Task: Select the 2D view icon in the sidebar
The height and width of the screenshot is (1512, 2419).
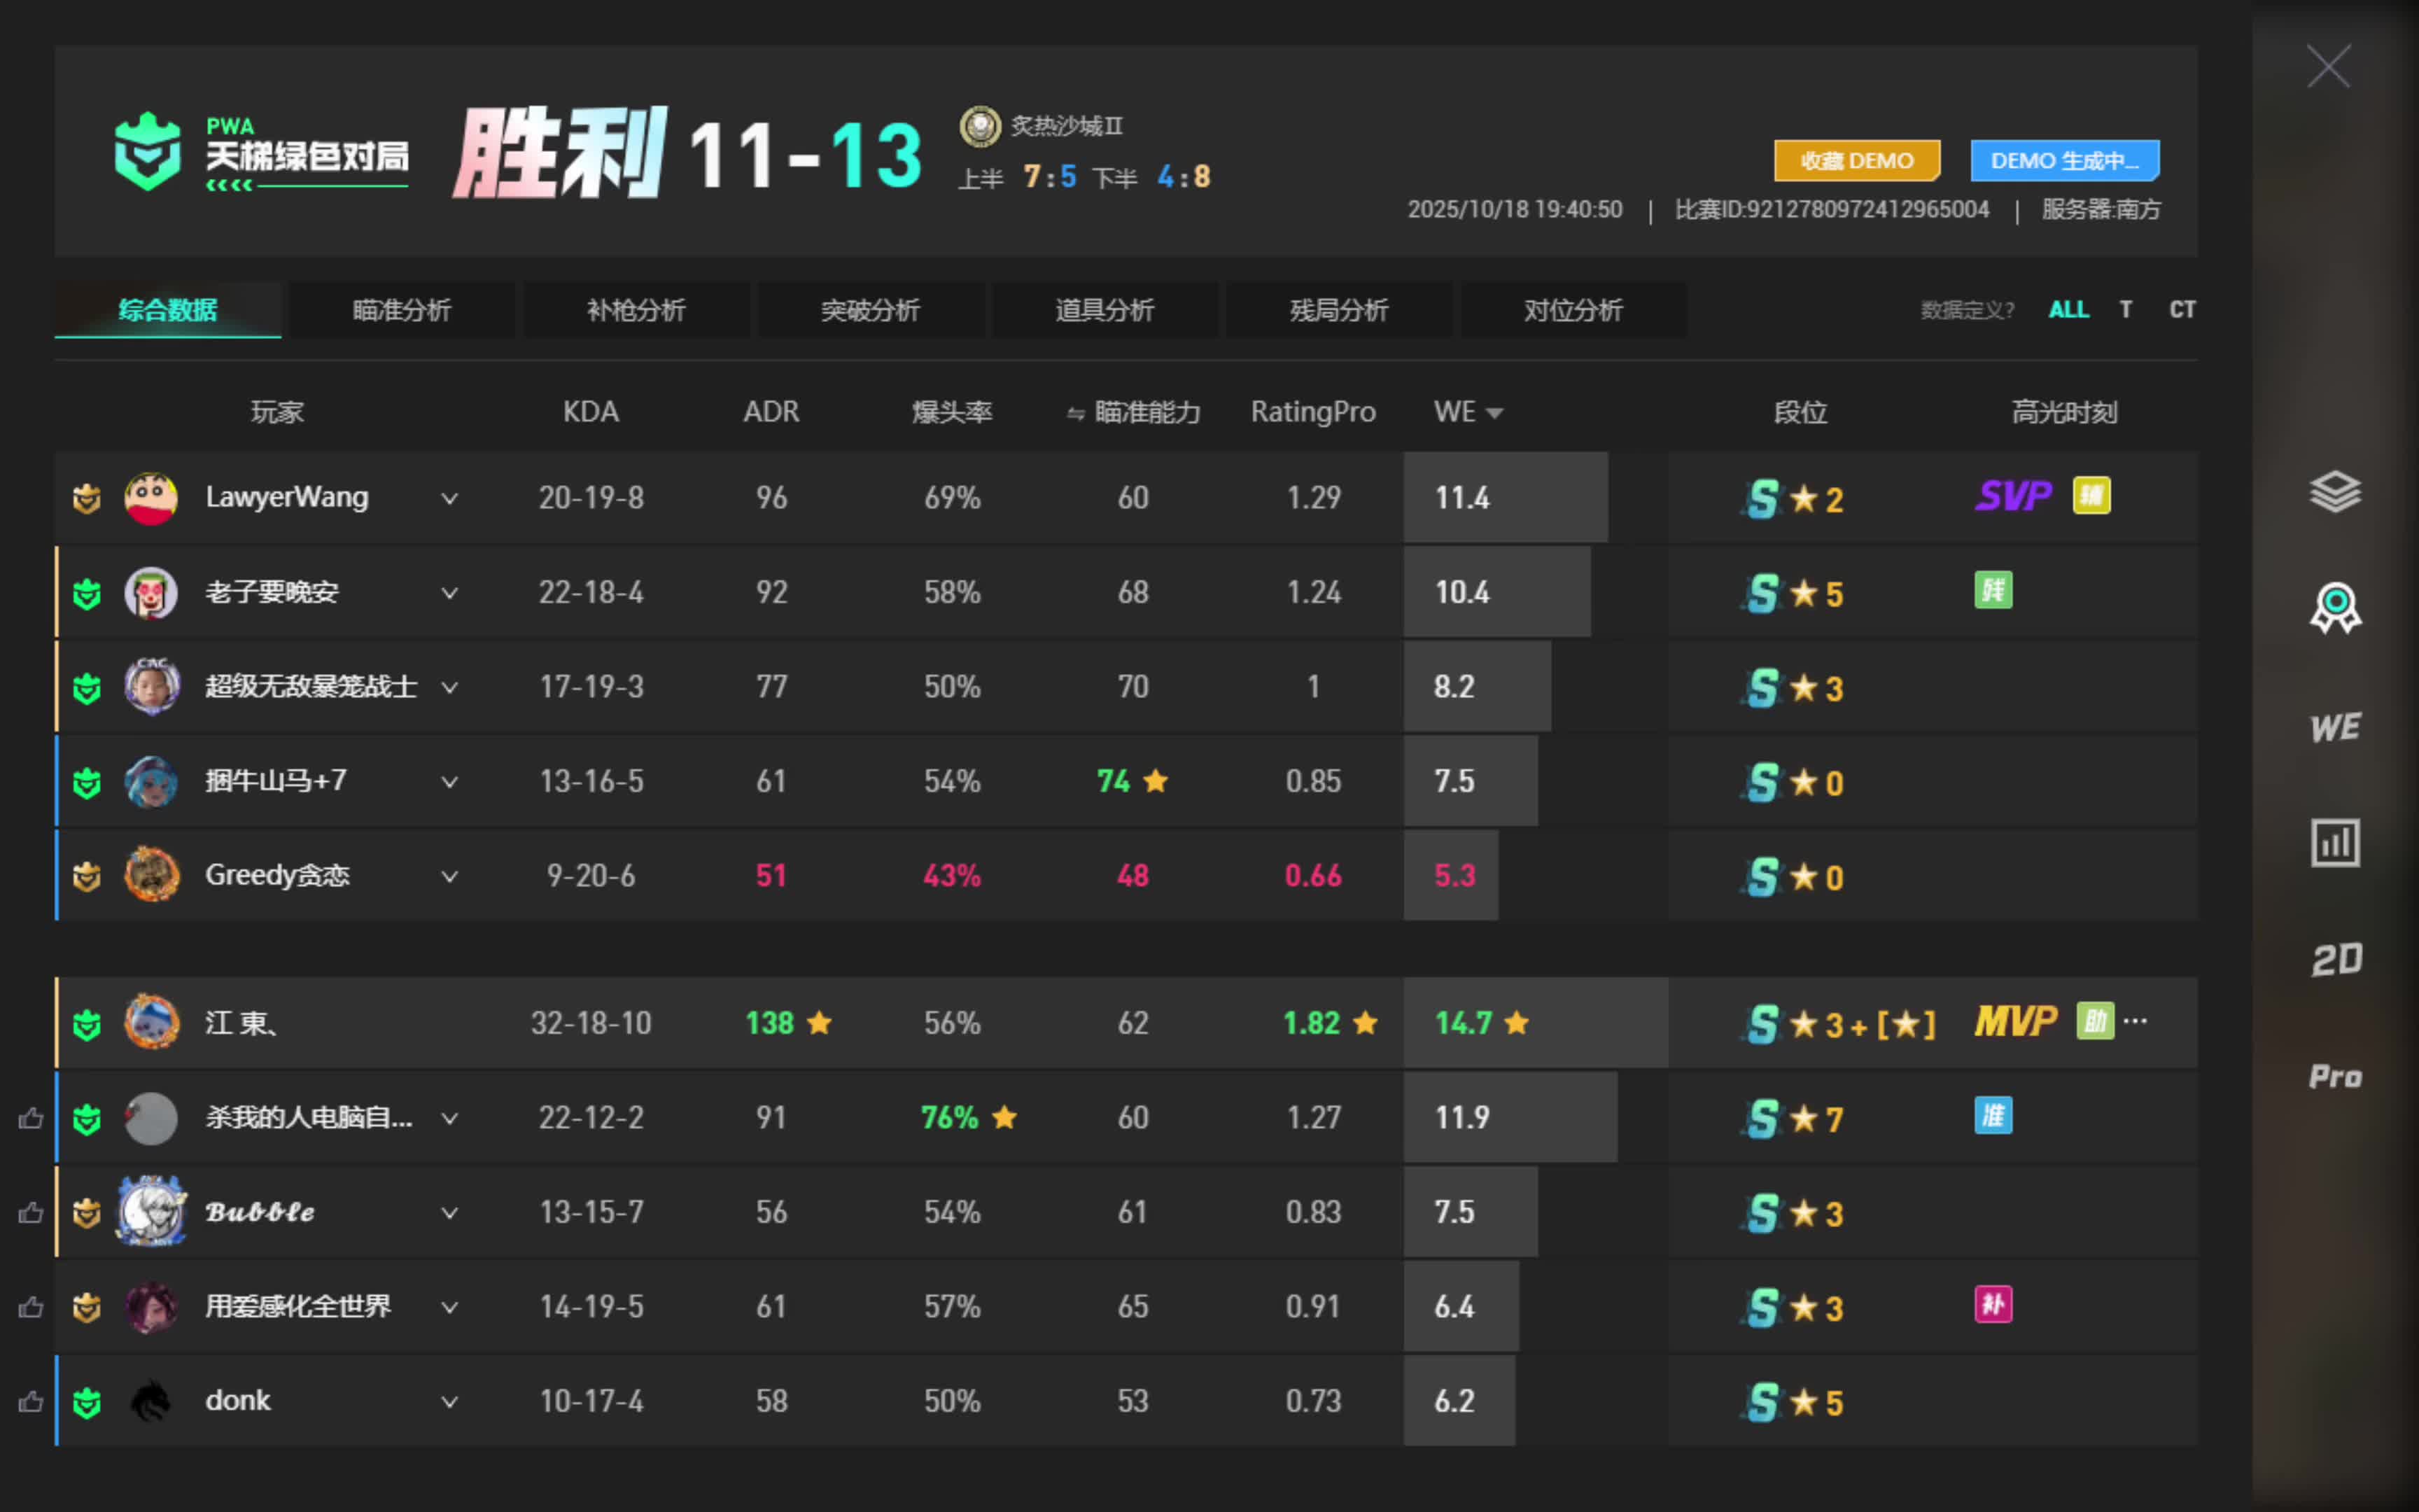Action: 2336,957
